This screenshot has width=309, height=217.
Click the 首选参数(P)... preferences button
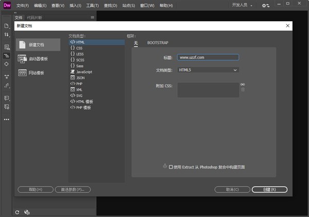73,190
